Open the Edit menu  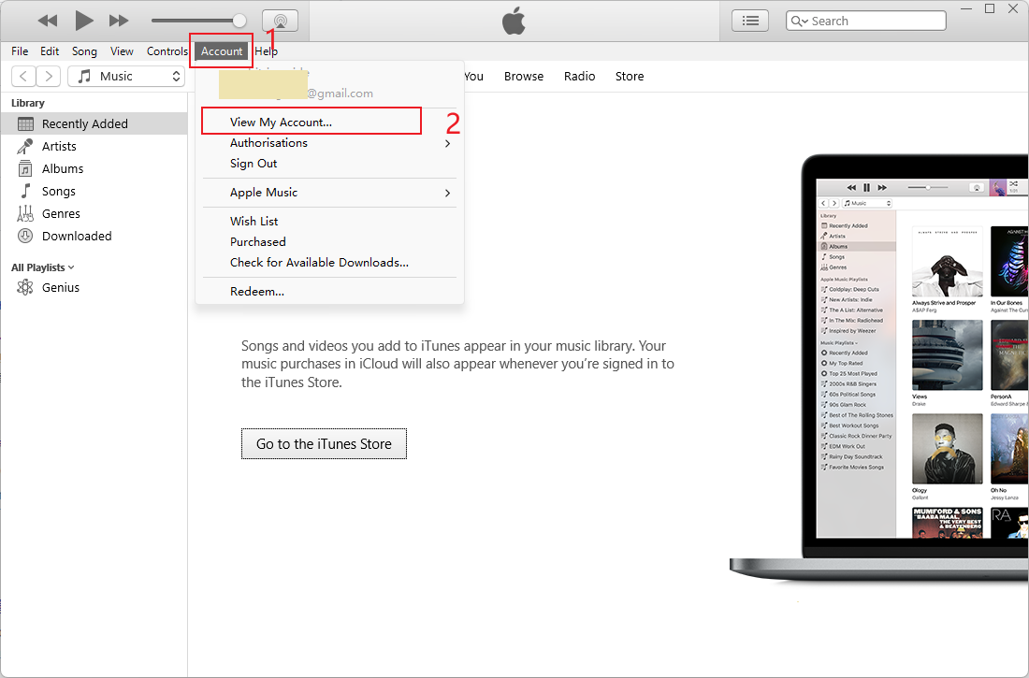point(50,51)
